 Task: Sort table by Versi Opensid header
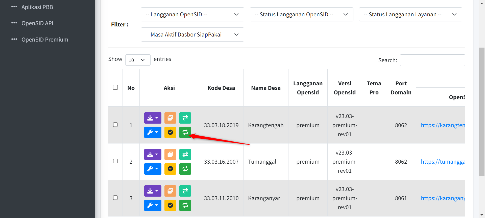[345, 88]
